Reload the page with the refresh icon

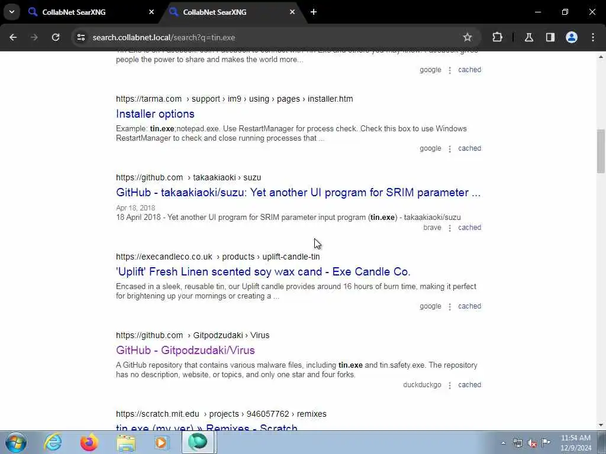click(56, 37)
